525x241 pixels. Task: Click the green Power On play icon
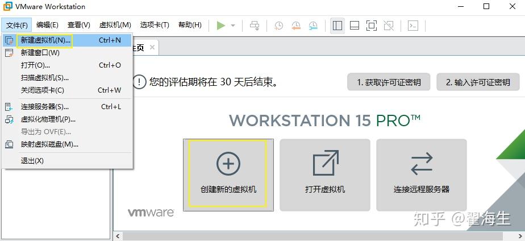pyautogui.click(x=220, y=26)
